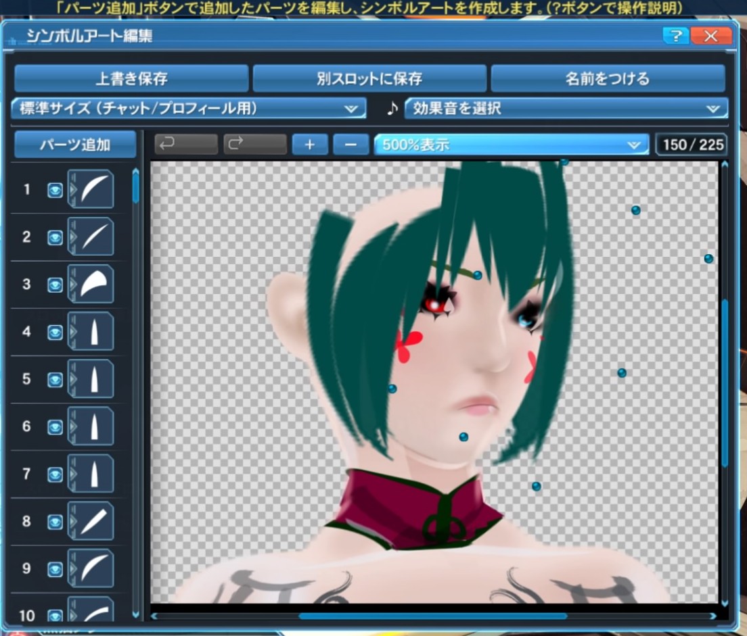Click the undo arrow button

pos(186,144)
